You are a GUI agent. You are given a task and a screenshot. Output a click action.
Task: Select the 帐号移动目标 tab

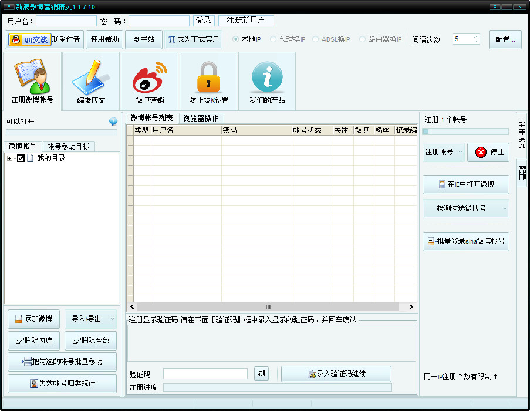pos(68,146)
